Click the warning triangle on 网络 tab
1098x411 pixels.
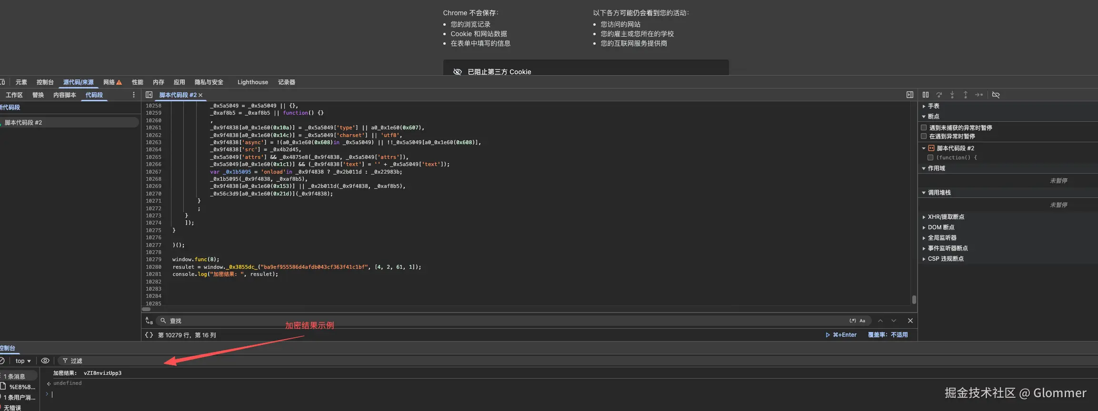click(x=119, y=82)
